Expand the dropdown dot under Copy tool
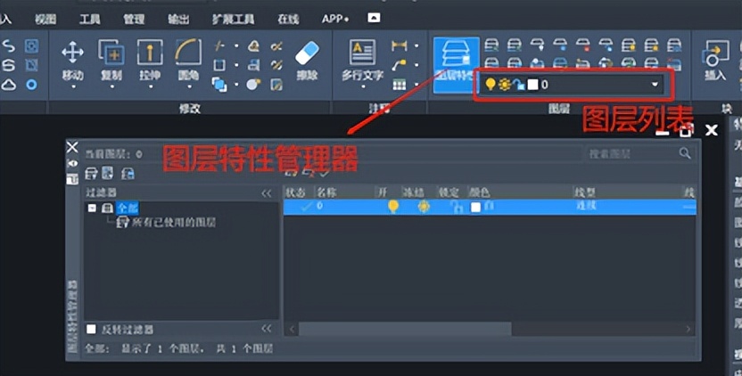Viewport: 742px width, 376px height. click(111, 87)
